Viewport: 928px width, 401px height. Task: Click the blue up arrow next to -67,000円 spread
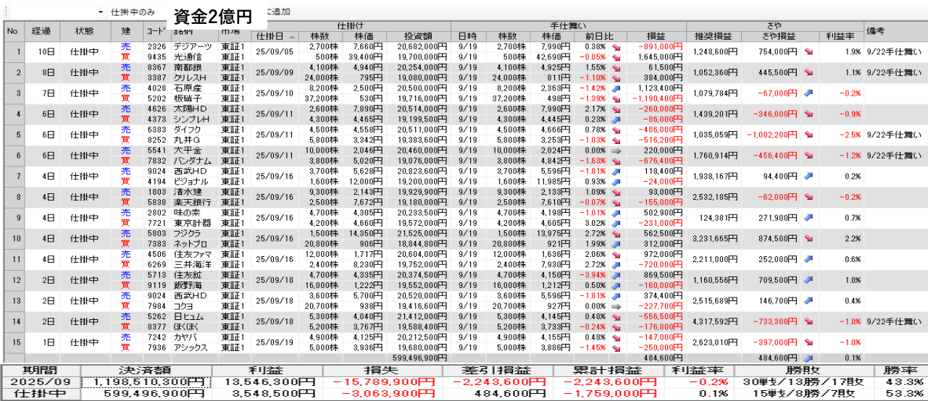point(808,93)
